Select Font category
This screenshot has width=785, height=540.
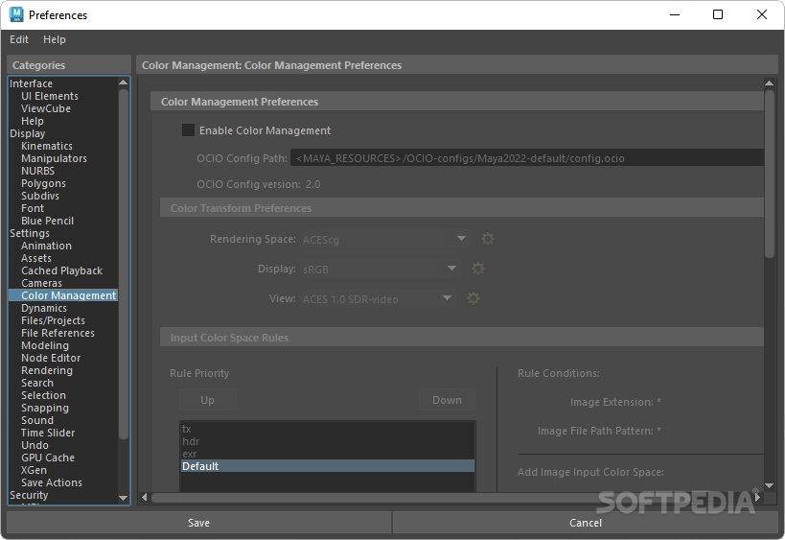[x=33, y=208]
